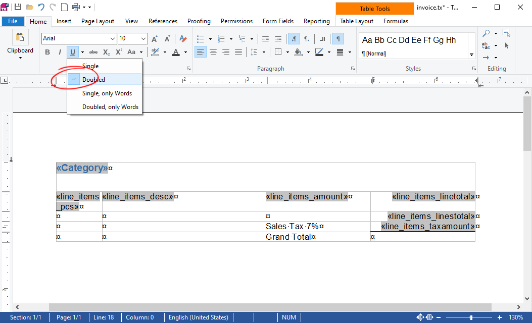
Task: Switch to the Insert tab
Action: (x=64, y=21)
